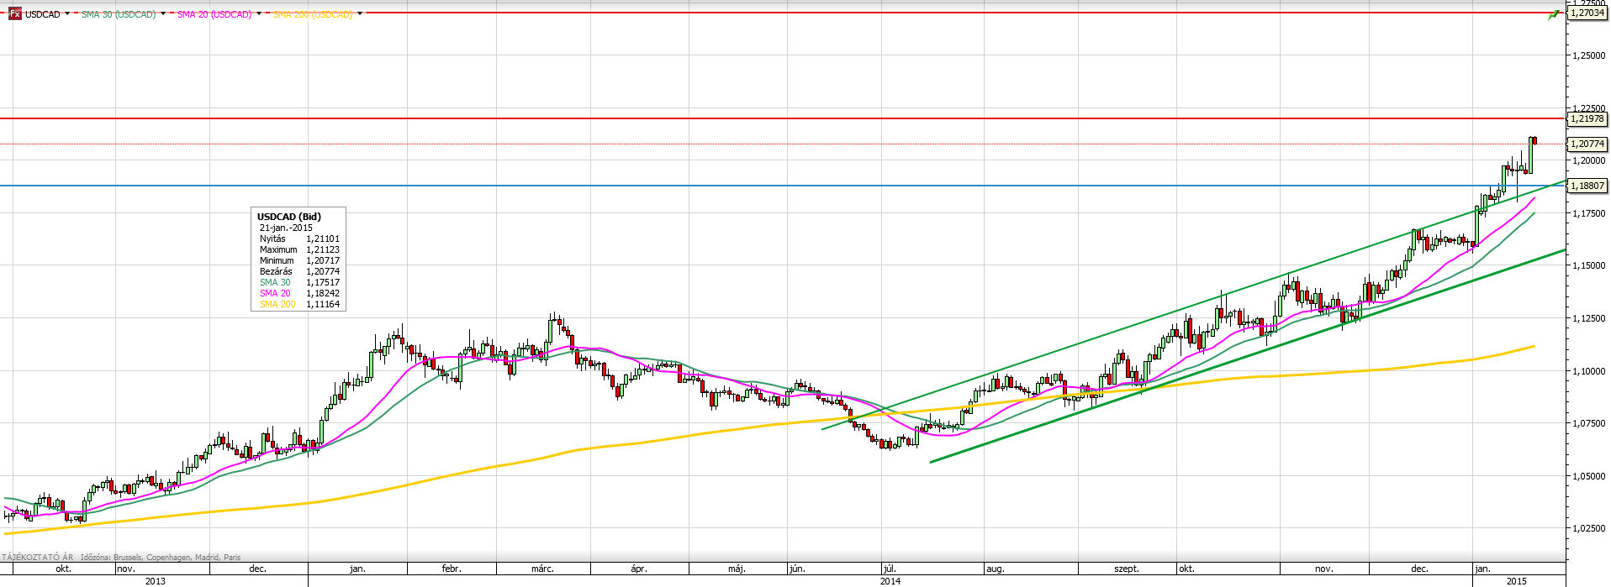Image resolution: width=1611 pixels, height=587 pixels.
Task: Click the 1,25000 price axis label
Action: 1587,55
